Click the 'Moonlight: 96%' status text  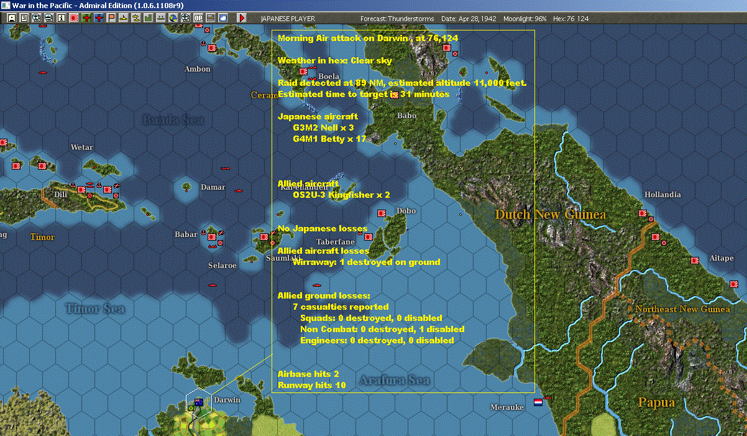525,19
